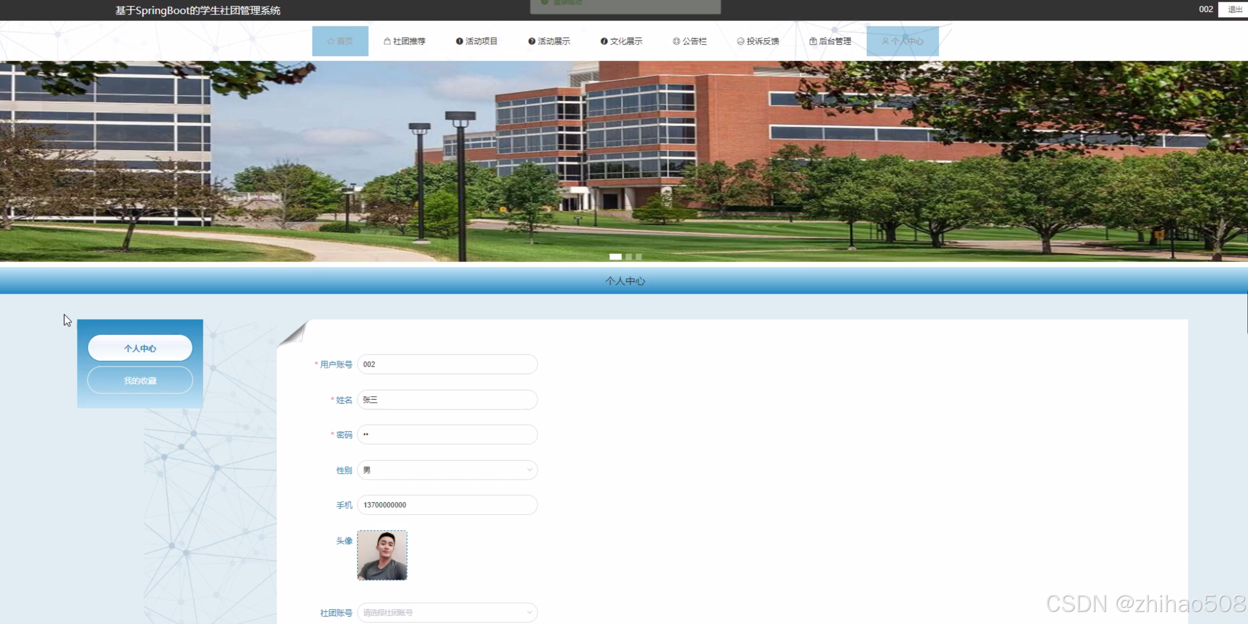Click the 姓名 name input field

447,400
